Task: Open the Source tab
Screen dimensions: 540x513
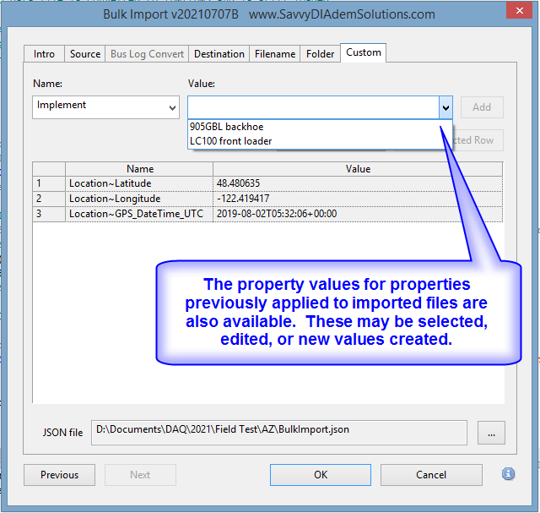Action: point(85,54)
